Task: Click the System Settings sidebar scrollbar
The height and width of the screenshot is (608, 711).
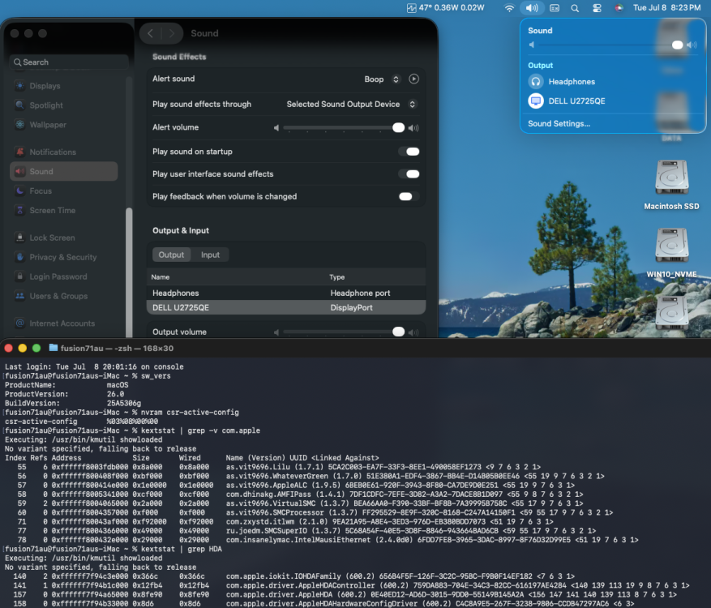Action: coord(129,272)
